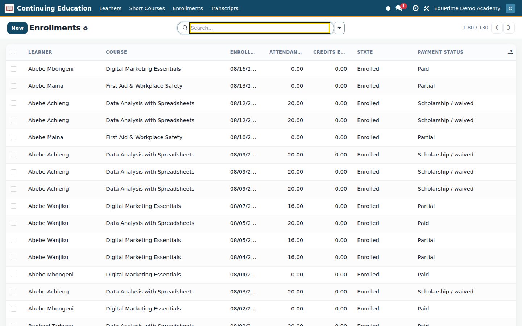Open the Enrollments menu

pos(188,8)
